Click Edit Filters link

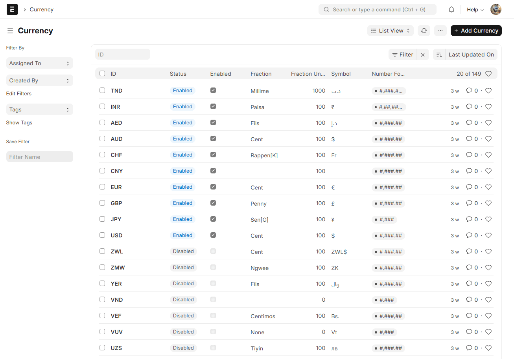click(x=19, y=94)
